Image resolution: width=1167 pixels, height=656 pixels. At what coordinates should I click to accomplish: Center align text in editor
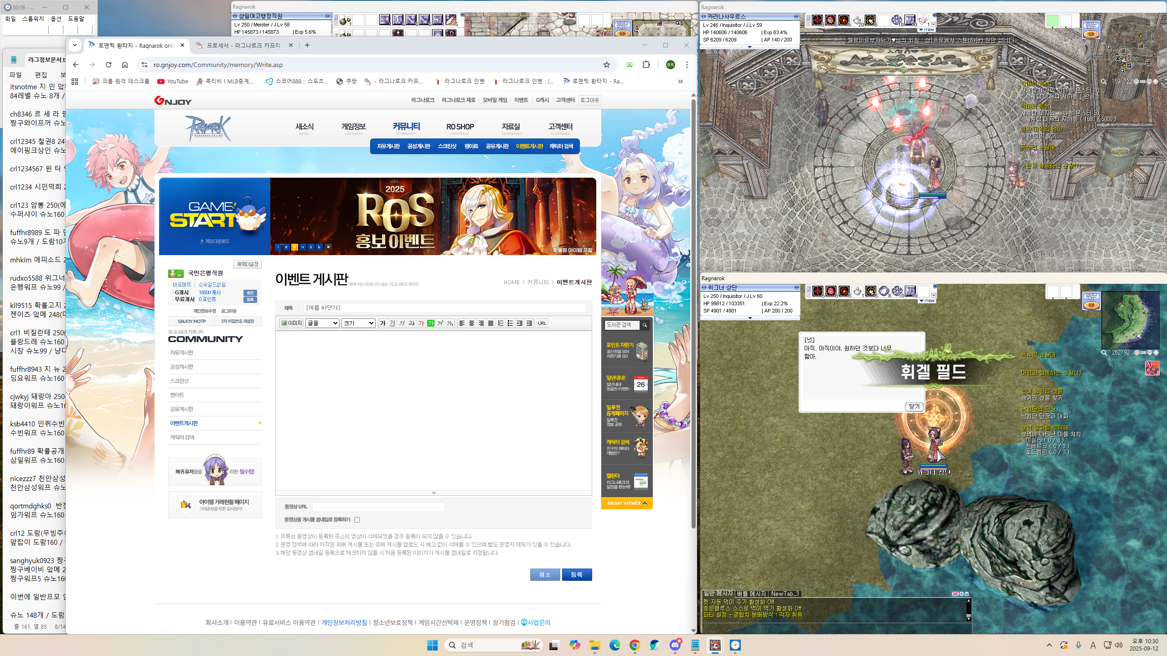(x=471, y=323)
